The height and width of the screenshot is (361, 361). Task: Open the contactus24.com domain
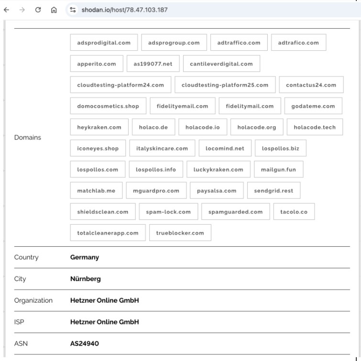pyautogui.click(x=311, y=85)
